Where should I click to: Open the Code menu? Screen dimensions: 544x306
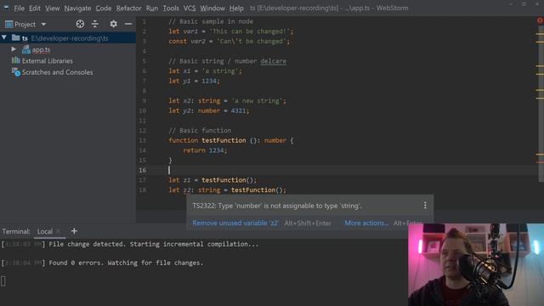(104, 8)
